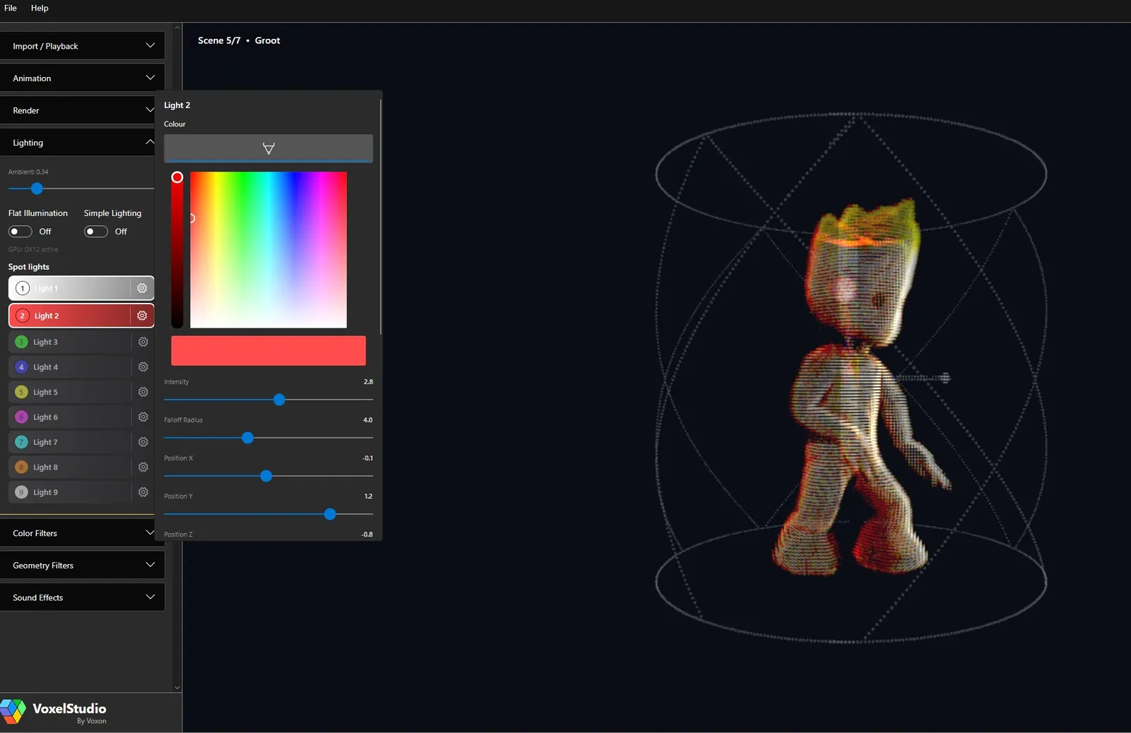Enable the Light 5 spot light

71,392
